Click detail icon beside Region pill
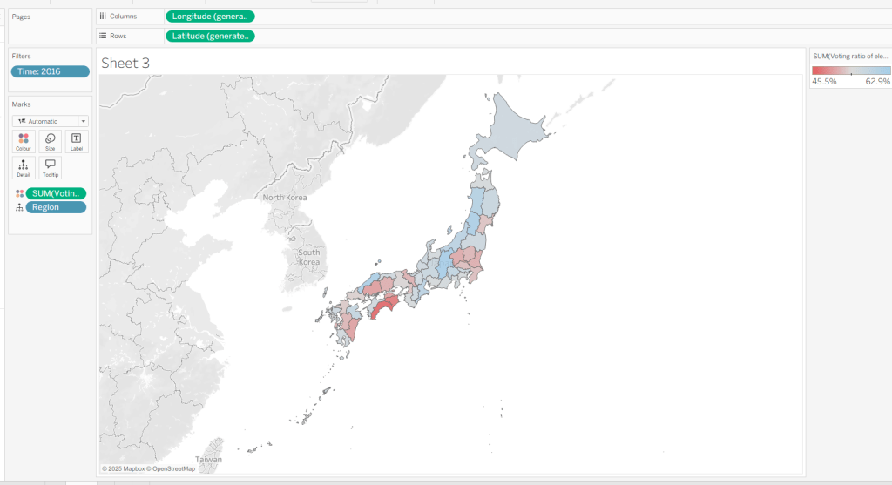The height and width of the screenshot is (485, 892). [x=19, y=208]
